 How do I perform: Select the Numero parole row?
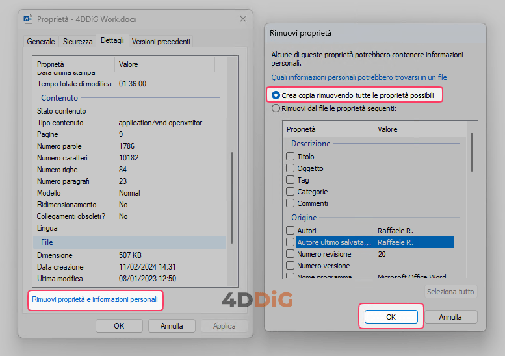click(130, 146)
